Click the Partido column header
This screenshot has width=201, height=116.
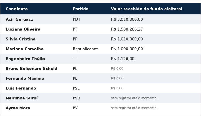(80, 9)
